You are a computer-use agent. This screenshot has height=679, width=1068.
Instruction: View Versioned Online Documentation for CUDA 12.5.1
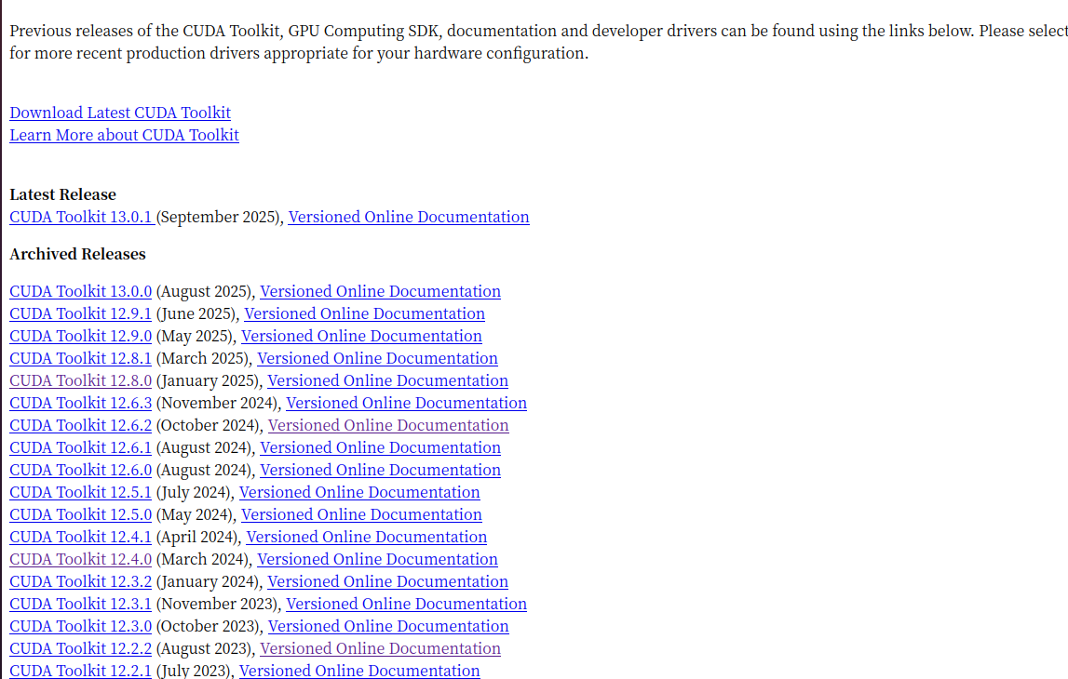[x=359, y=493]
